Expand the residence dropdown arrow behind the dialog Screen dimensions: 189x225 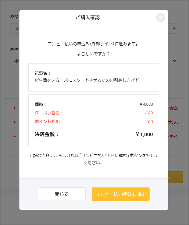click(x=174, y=61)
